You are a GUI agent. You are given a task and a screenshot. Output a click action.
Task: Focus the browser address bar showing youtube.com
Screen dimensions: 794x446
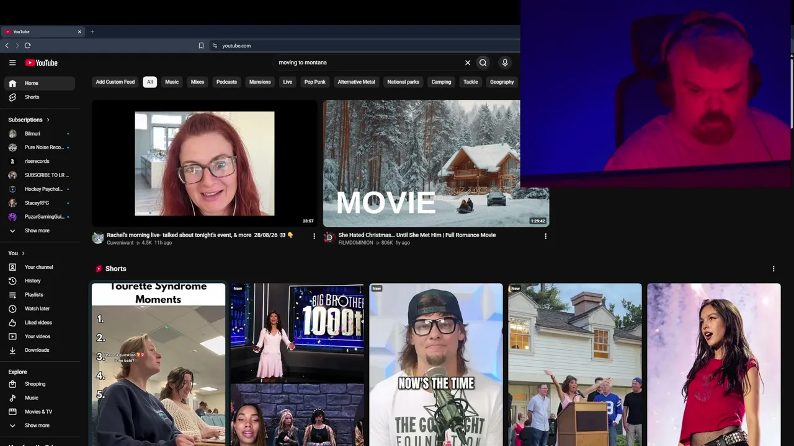364,45
